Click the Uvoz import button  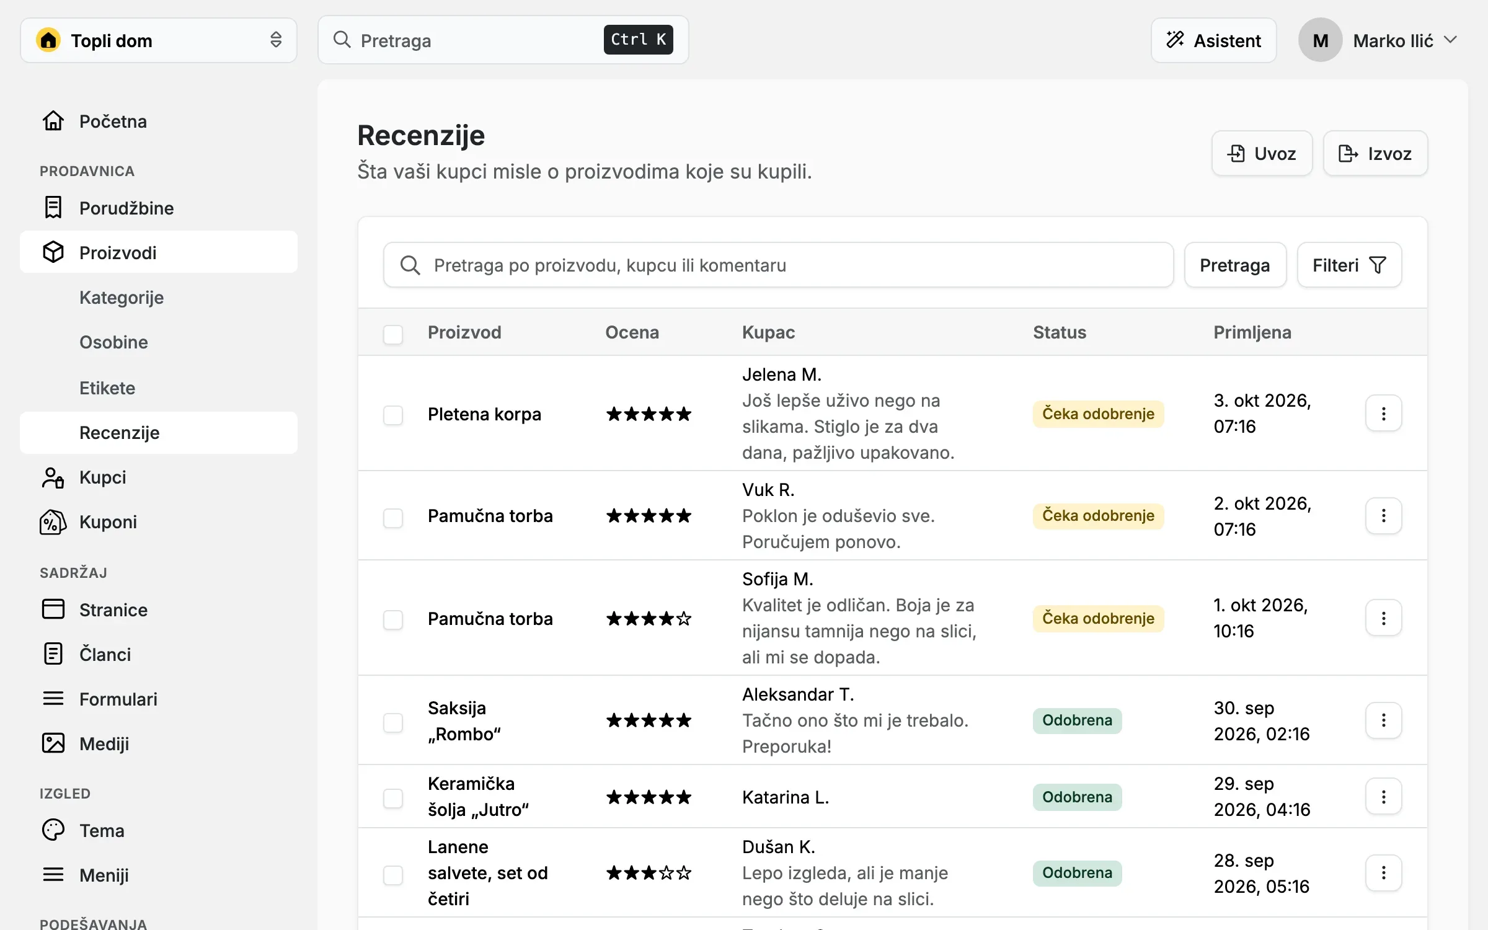click(1262, 153)
